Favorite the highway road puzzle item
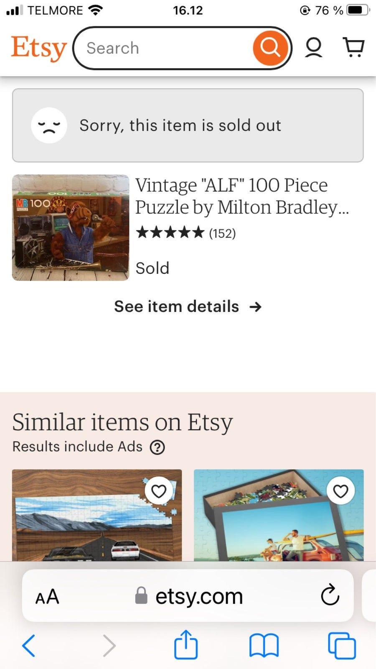 pos(159,491)
